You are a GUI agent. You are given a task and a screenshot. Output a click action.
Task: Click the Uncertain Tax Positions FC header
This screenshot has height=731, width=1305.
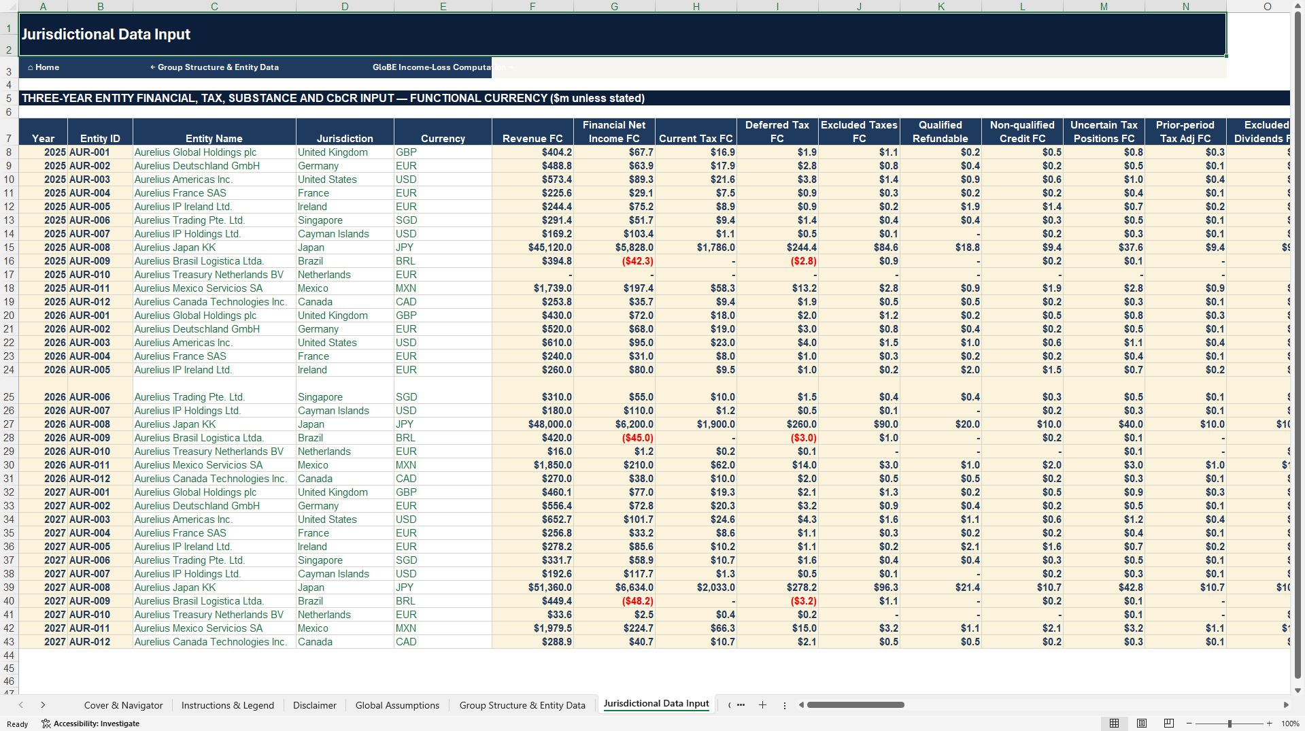point(1104,131)
